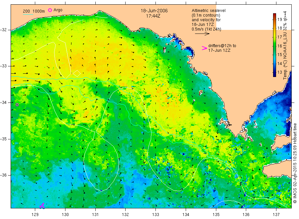Screen dimensions: 299x219
Task: Click the colorbar tick label "17"
Action: tap(279, 37)
